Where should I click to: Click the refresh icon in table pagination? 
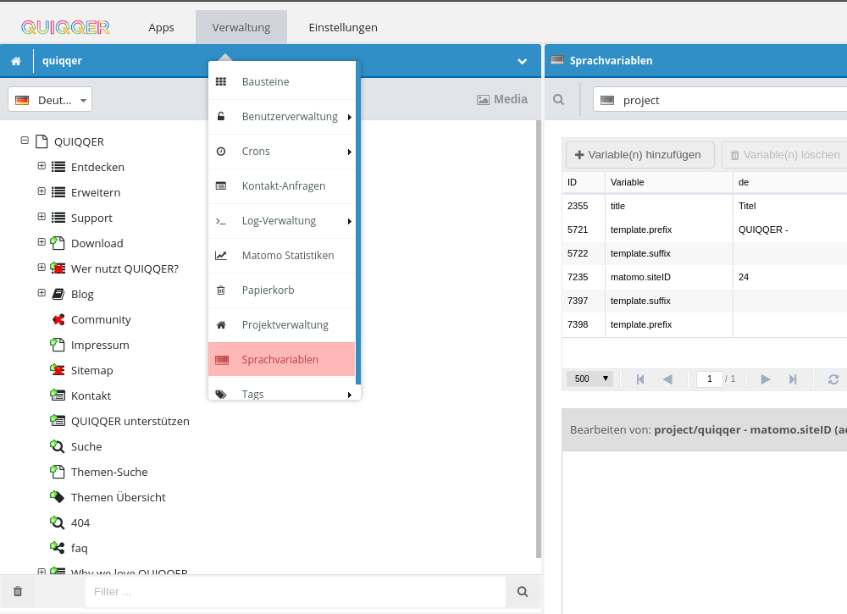click(833, 379)
